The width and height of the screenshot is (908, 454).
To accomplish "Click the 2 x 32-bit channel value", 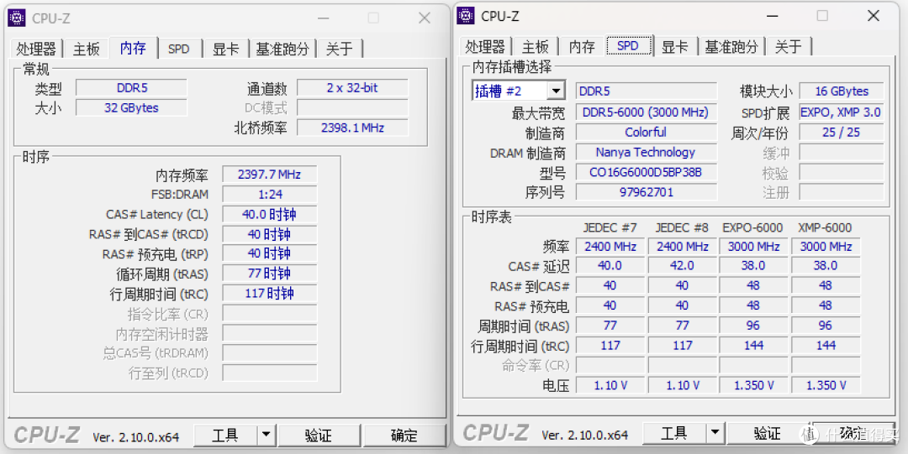I will [x=352, y=88].
